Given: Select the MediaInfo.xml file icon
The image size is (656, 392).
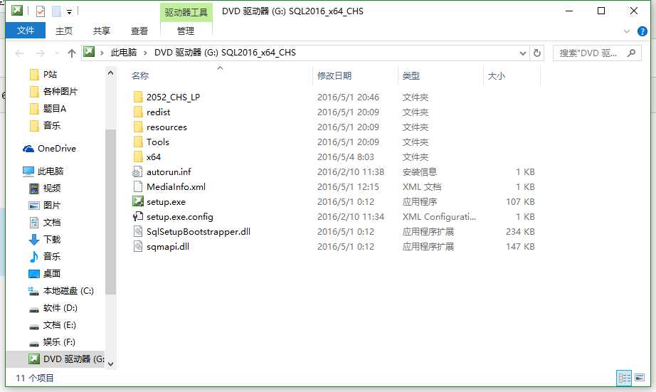Looking at the screenshot, I should pos(137,186).
